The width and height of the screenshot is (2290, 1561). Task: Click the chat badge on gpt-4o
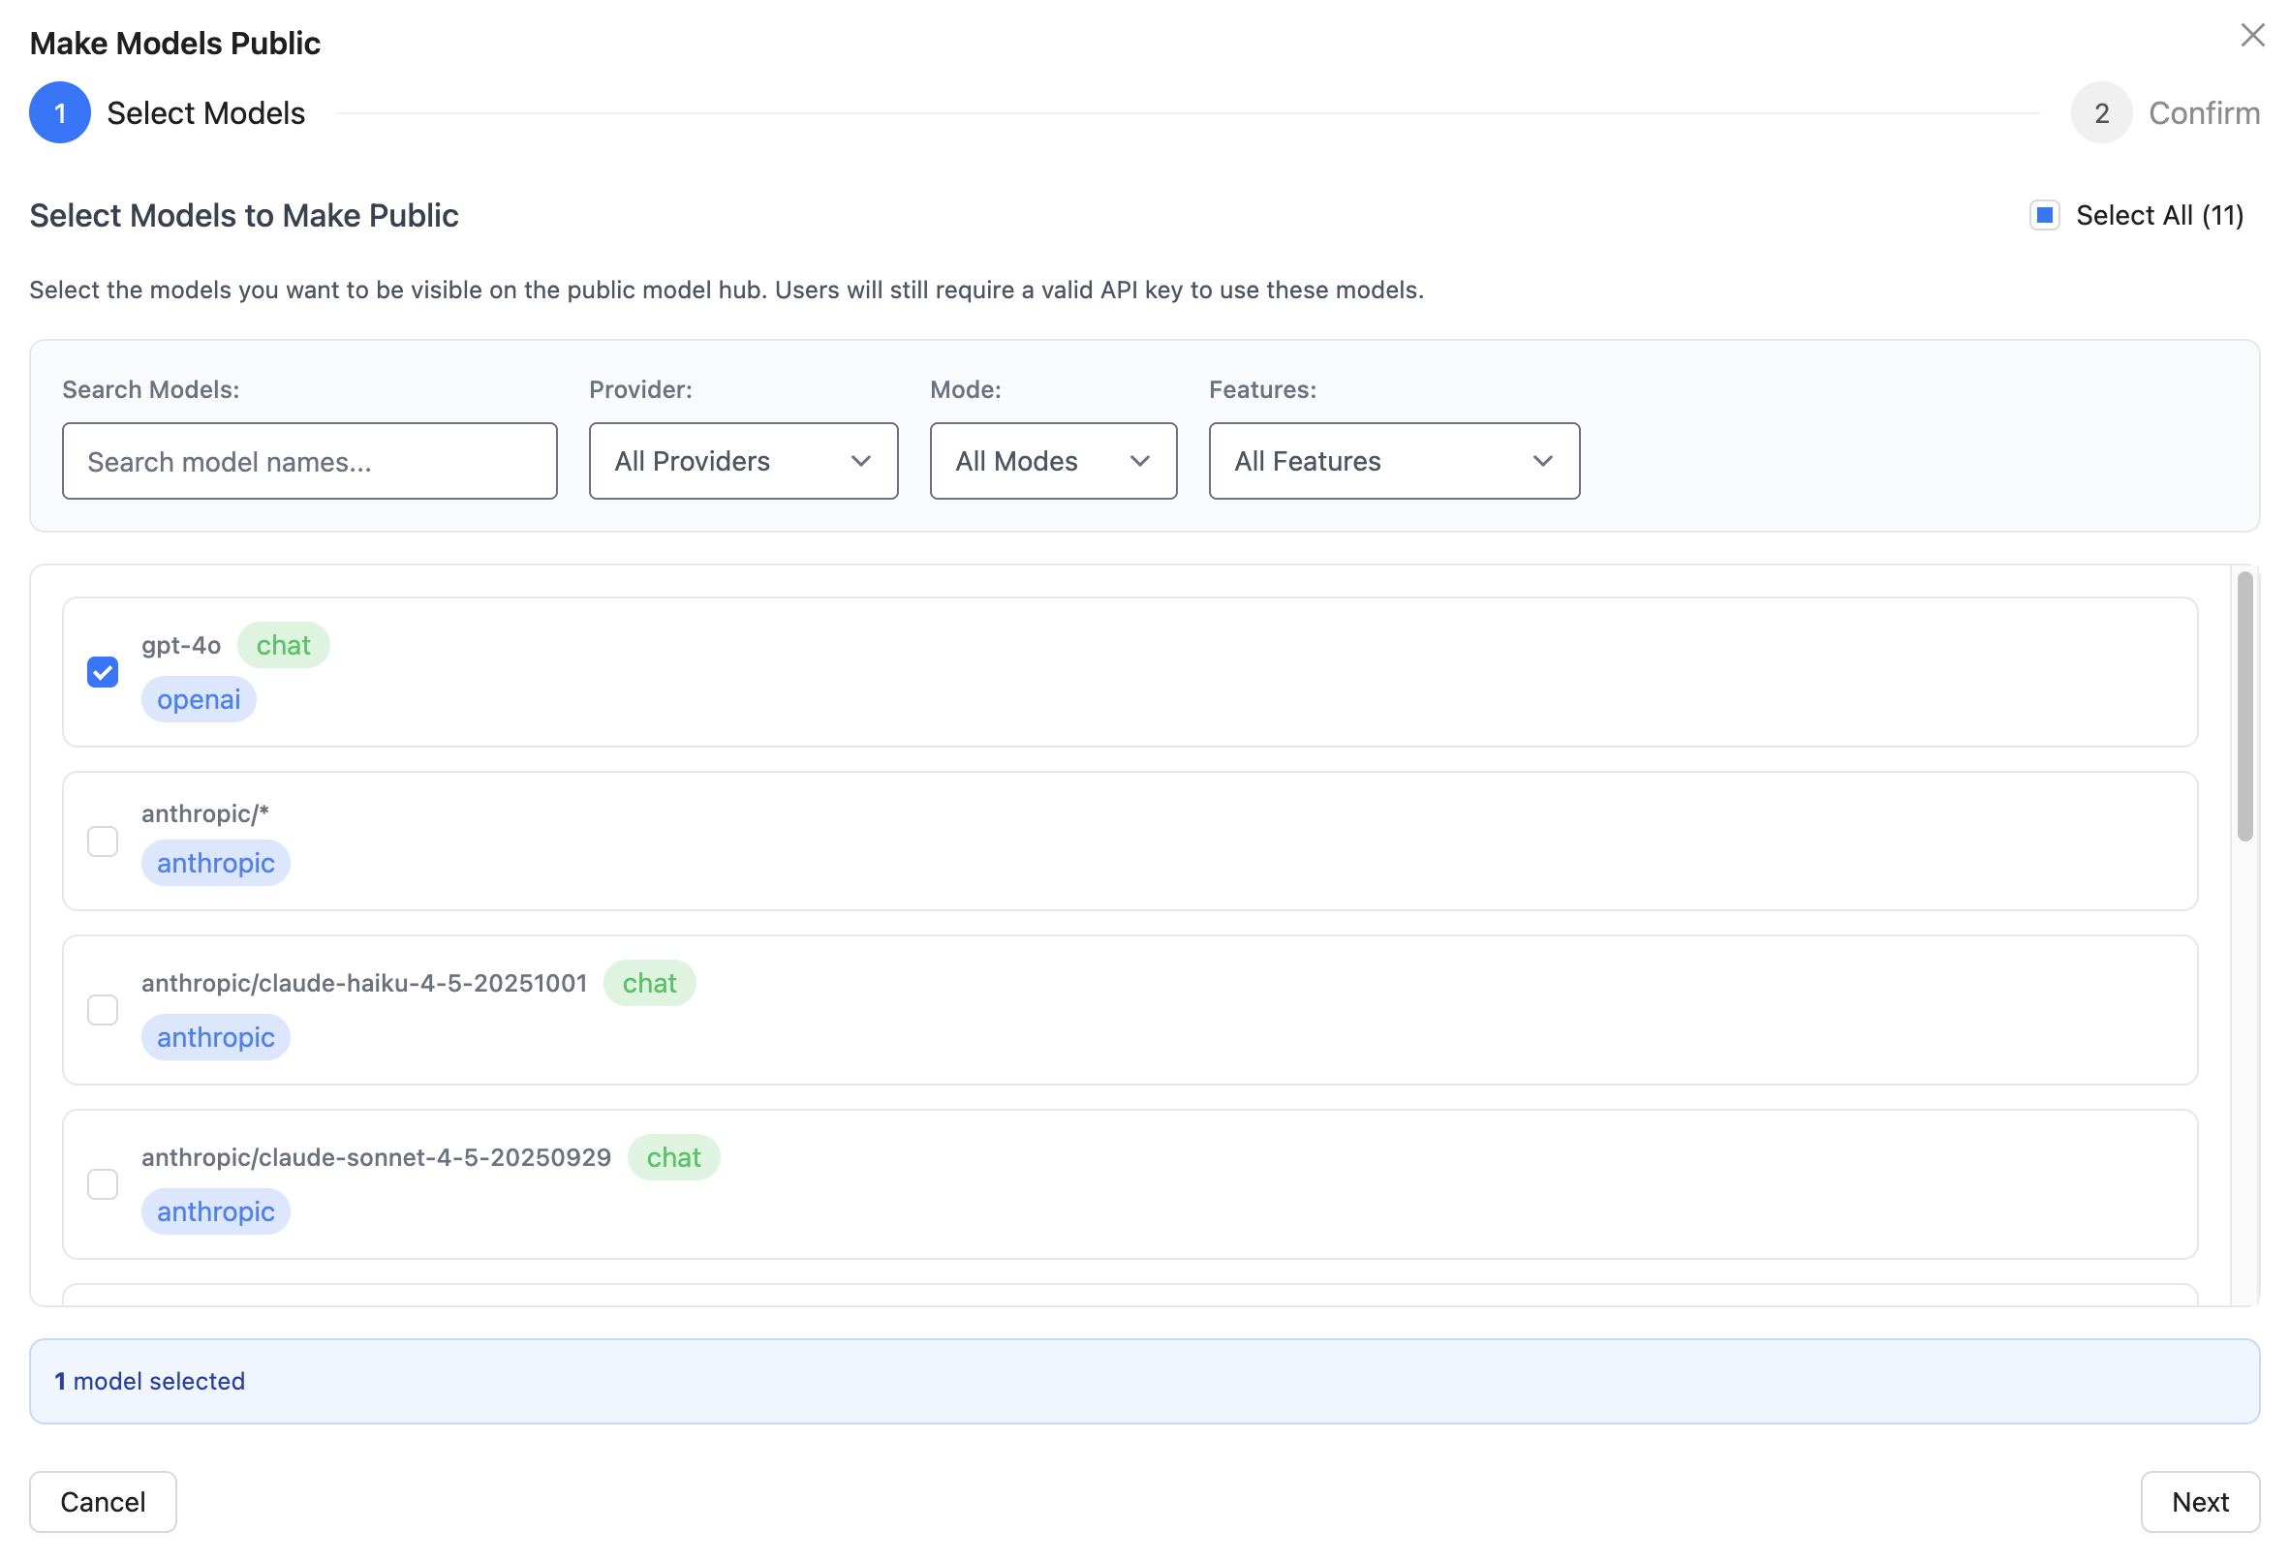(283, 645)
